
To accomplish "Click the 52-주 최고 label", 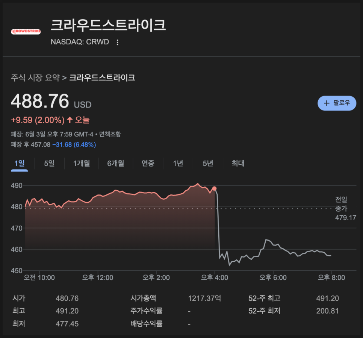I will [x=265, y=299].
